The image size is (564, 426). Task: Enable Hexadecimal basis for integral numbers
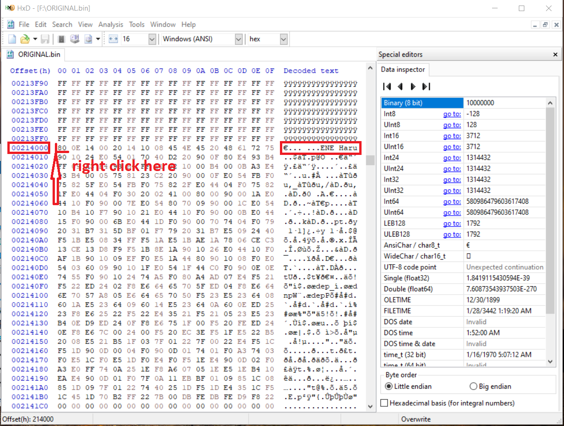pyautogui.click(x=384, y=403)
